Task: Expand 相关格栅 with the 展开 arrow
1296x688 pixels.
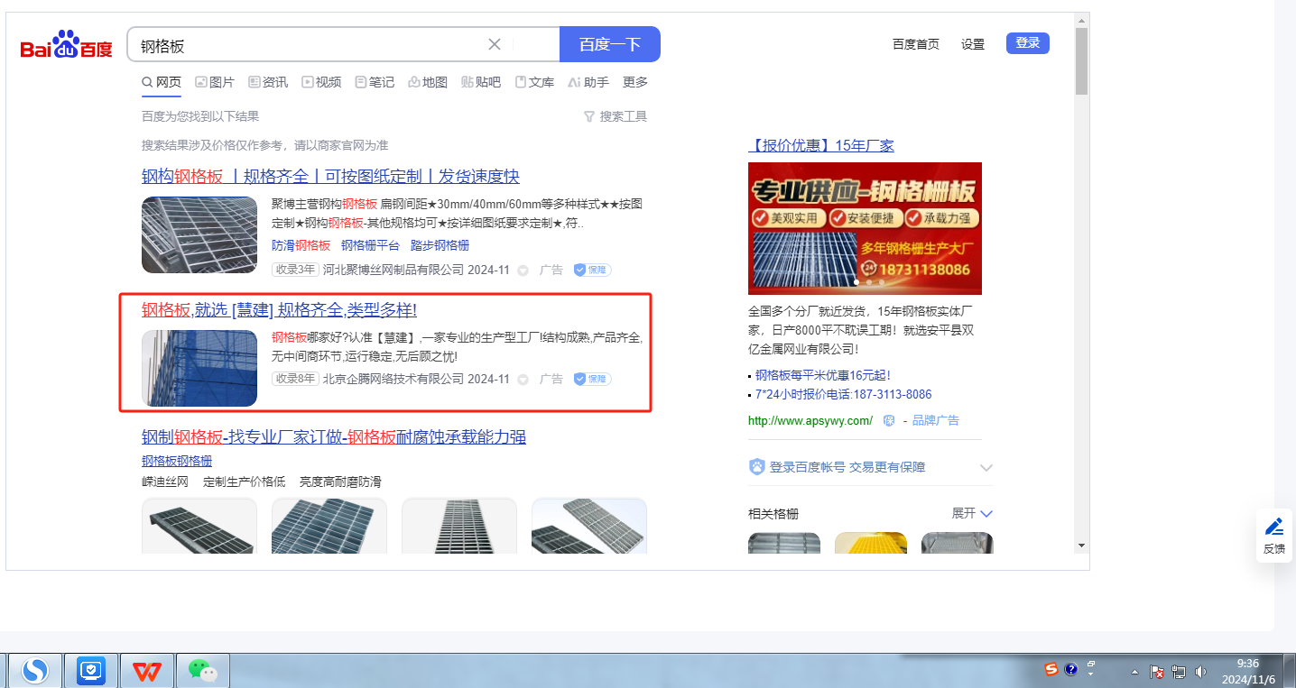Action: pyautogui.click(x=972, y=513)
